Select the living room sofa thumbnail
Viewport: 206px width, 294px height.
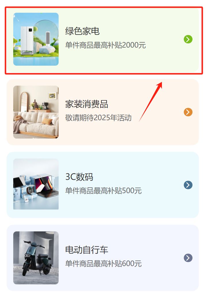[x=36, y=112]
